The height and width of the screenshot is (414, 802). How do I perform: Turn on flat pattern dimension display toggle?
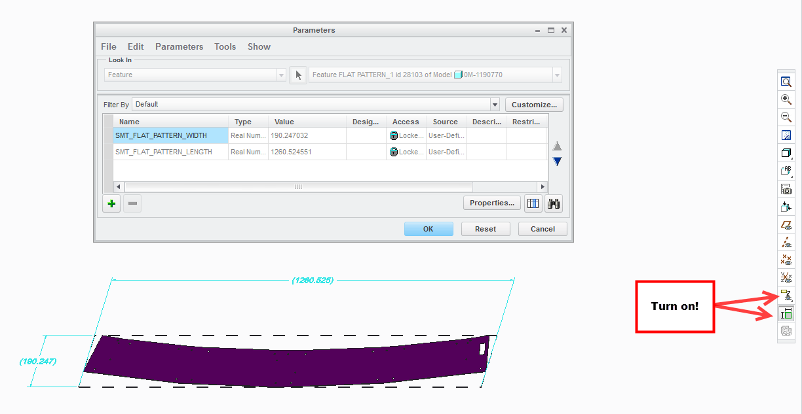point(786,313)
